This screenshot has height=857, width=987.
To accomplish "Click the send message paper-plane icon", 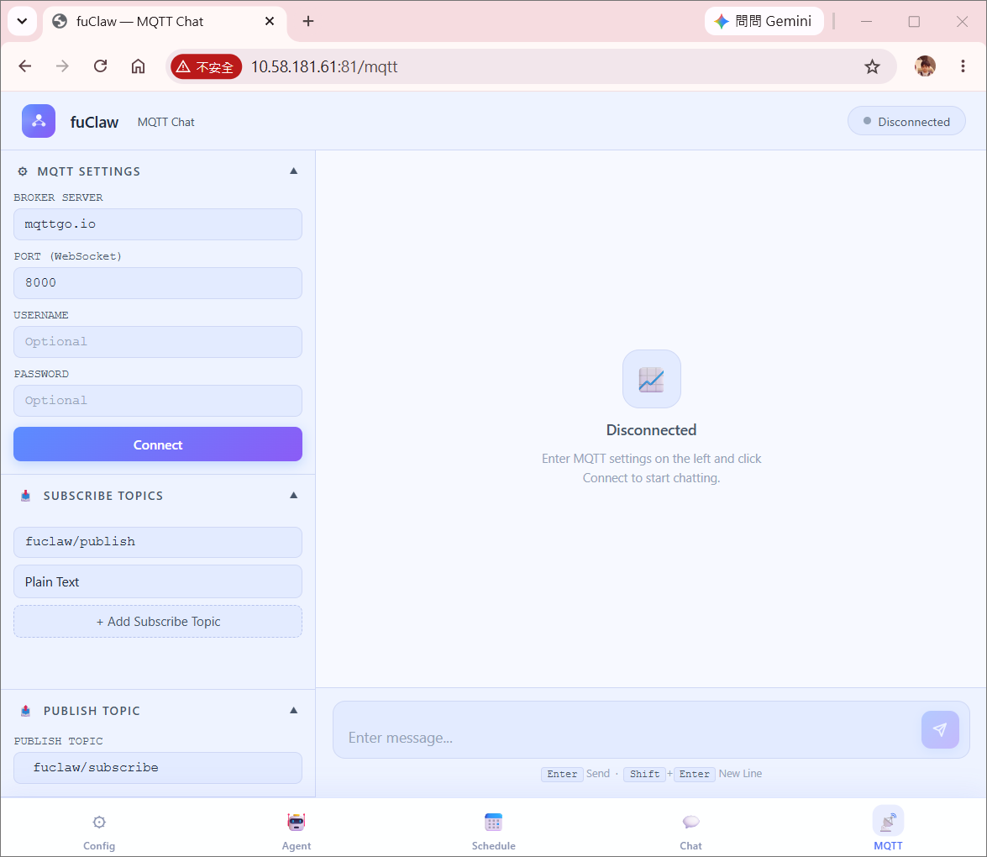I will (x=940, y=730).
